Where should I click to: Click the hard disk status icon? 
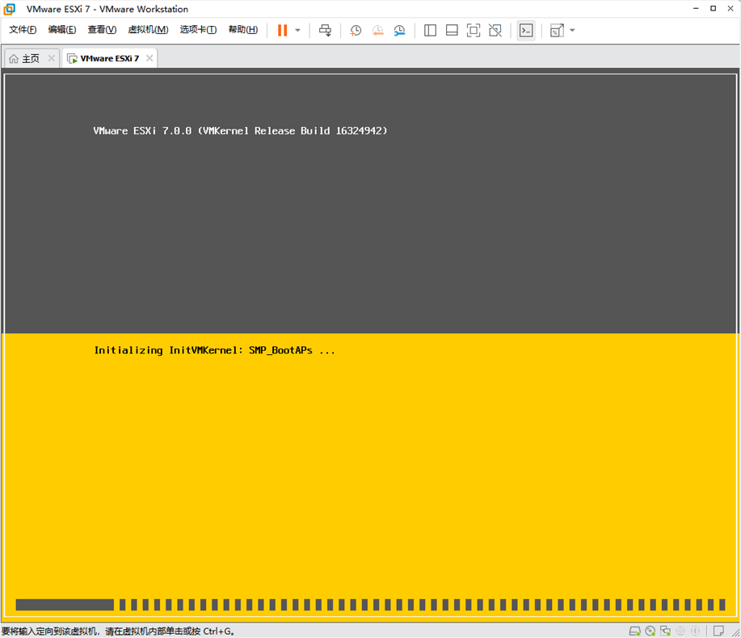[x=634, y=631]
